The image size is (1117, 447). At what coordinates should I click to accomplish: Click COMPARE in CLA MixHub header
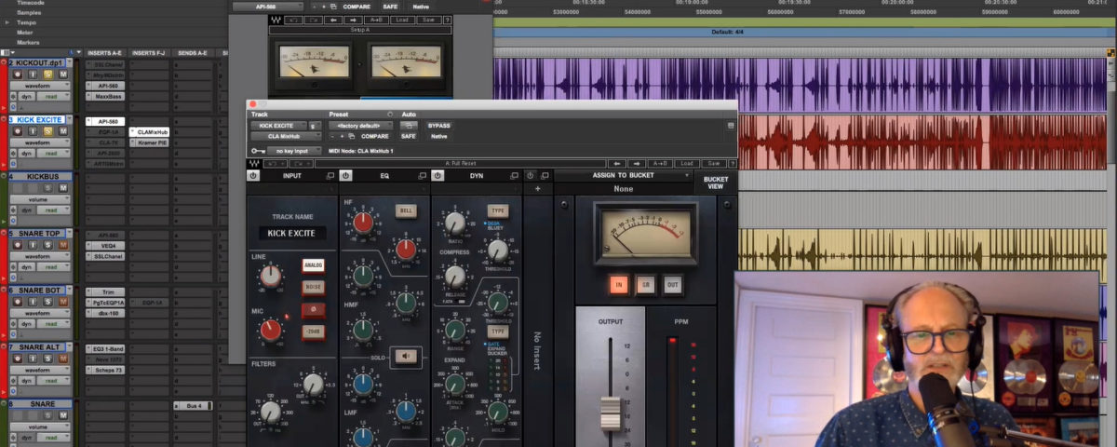coord(375,136)
